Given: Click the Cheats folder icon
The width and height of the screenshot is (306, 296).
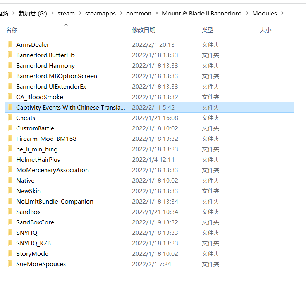Looking at the screenshot, I should pos(10,118).
